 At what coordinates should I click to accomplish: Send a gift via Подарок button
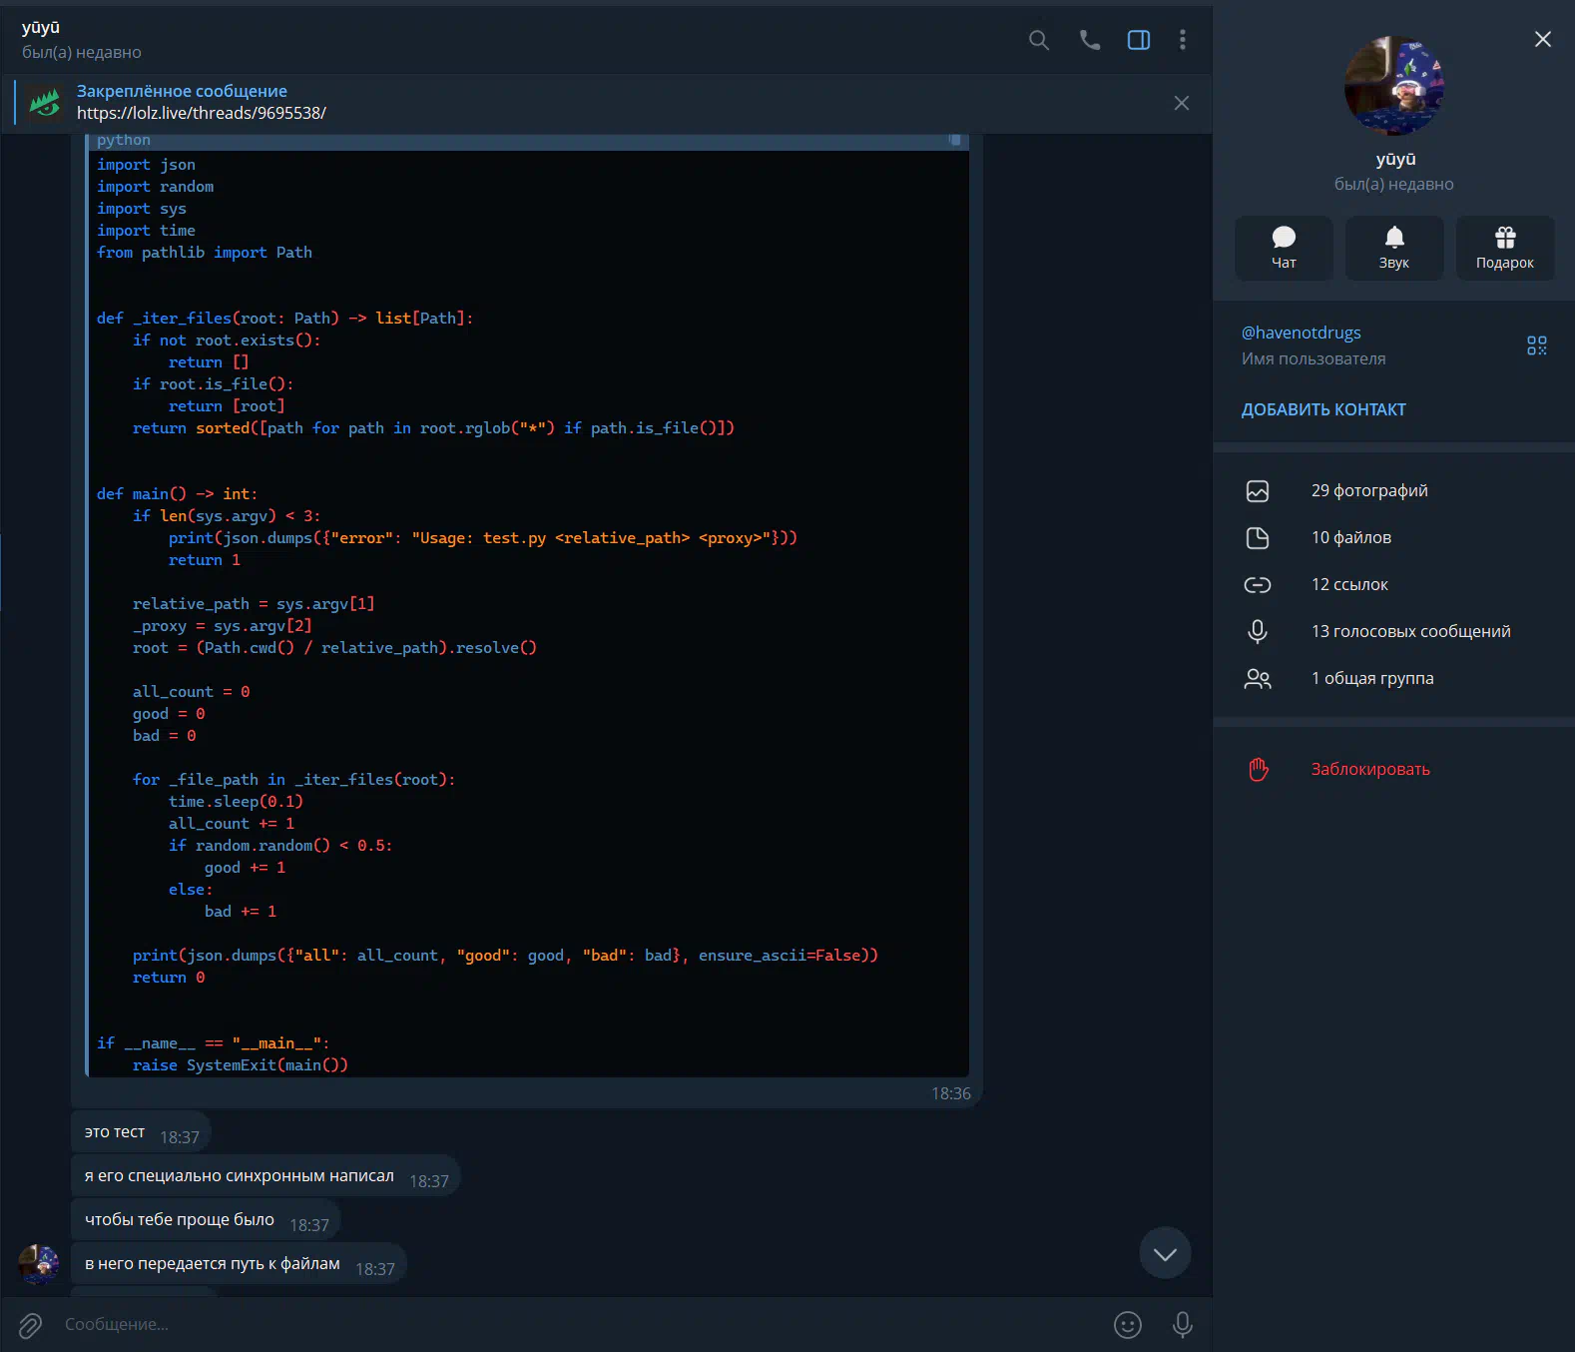[x=1504, y=248]
